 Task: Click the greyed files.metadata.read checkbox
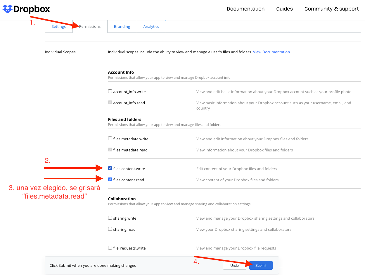tap(110, 150)
